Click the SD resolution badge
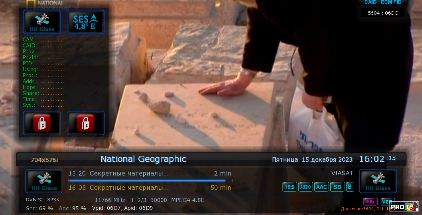Image resolution: width=422 pixels, height=215 pixels. coord(337,187)
